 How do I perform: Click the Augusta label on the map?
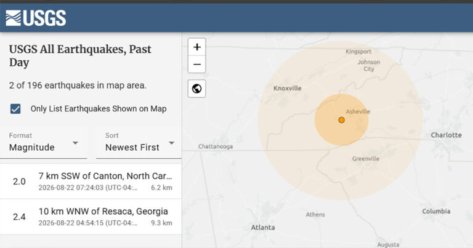tap(388, 244)
